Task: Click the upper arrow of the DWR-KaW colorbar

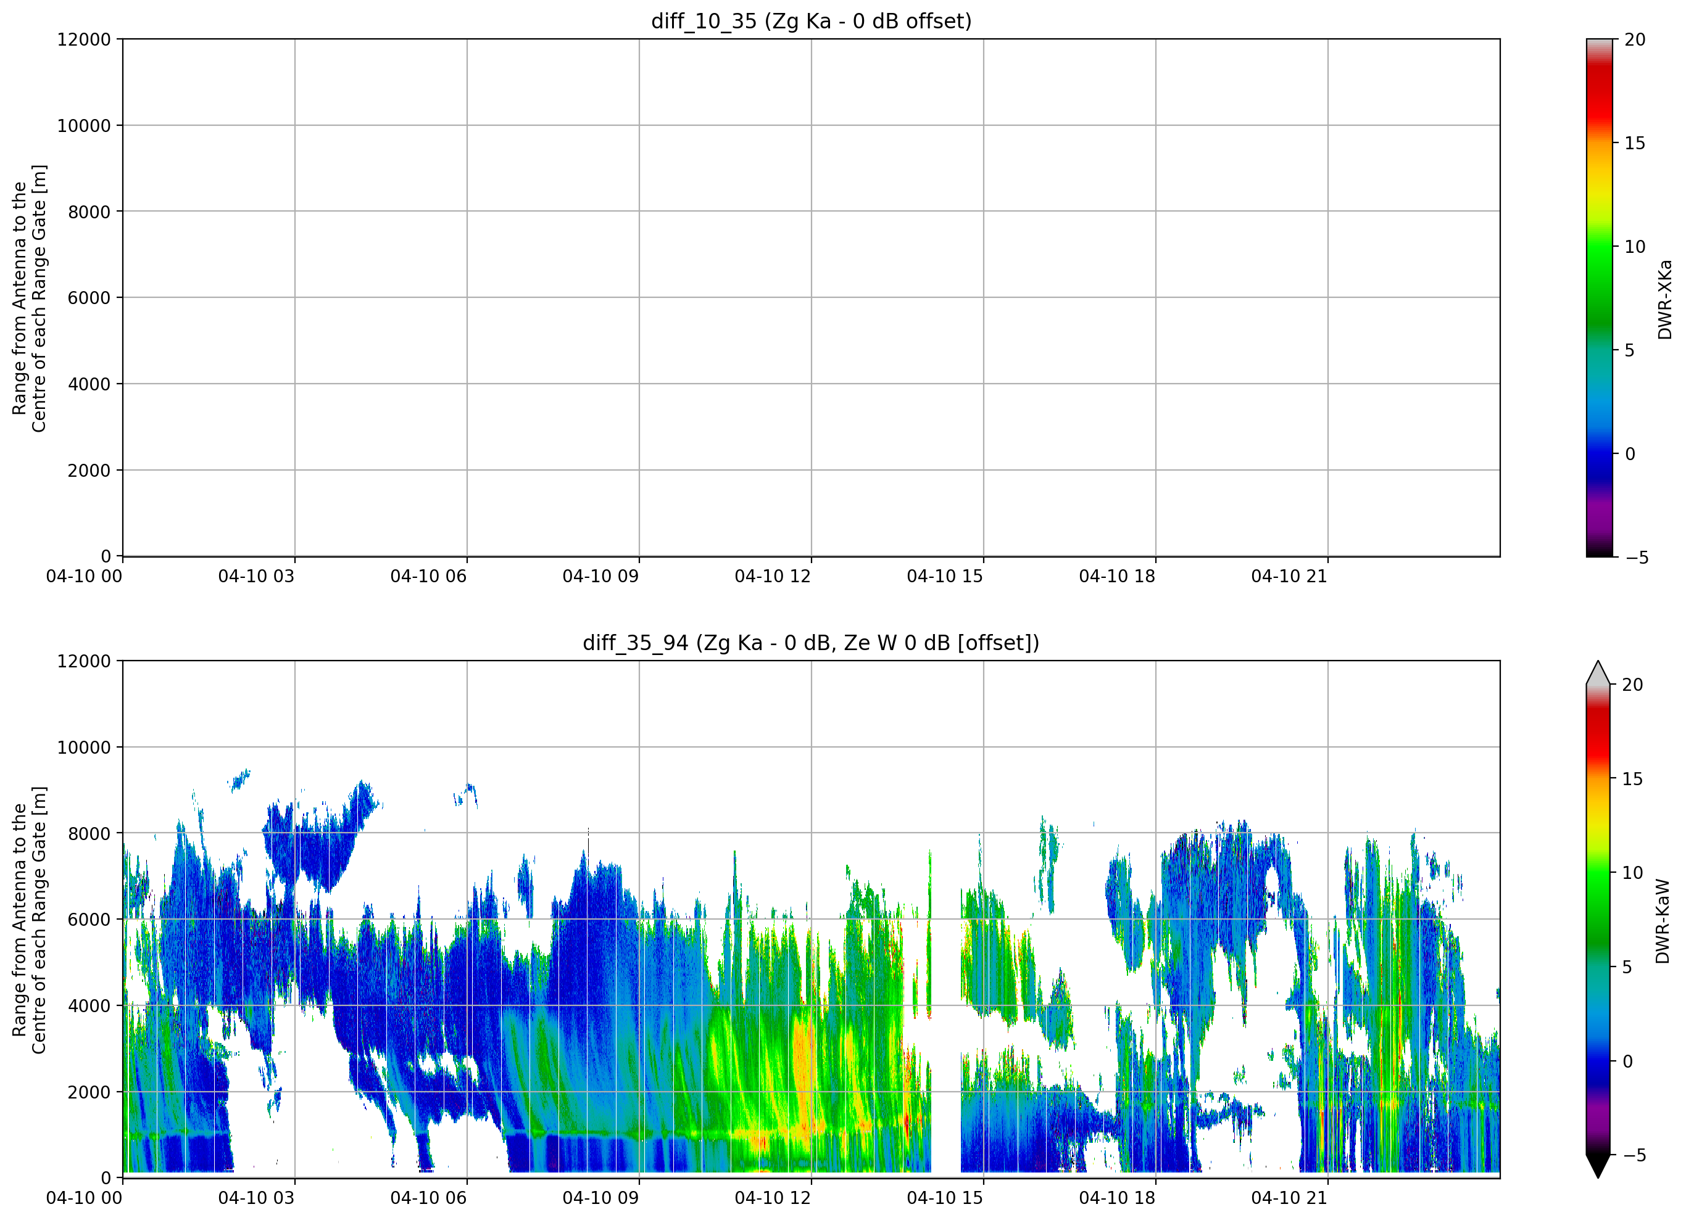Action: point(1598,672)
